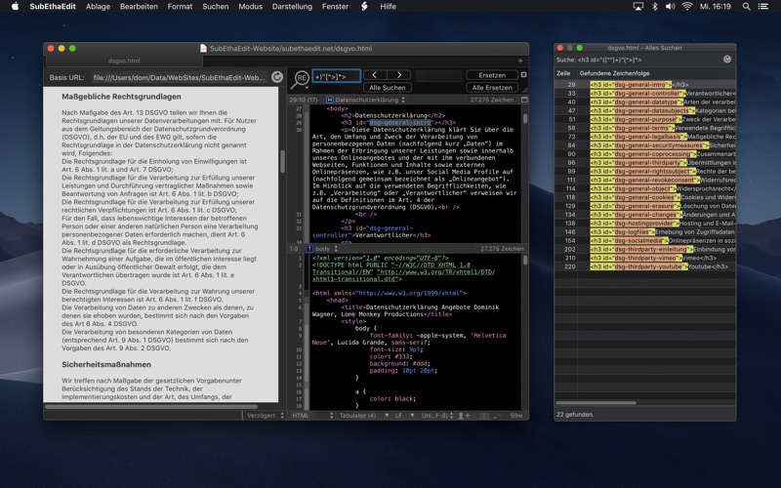The width and height of the screenshot is (781, 488).
Task: Click the H symbol icon before Datenschutzerklärung
Action: (330, 100)
